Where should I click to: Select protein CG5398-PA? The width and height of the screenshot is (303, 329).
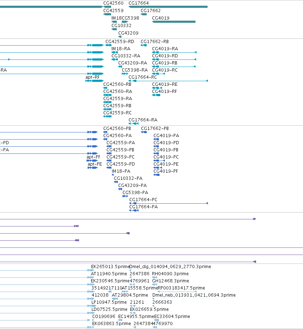click(135, 193)
